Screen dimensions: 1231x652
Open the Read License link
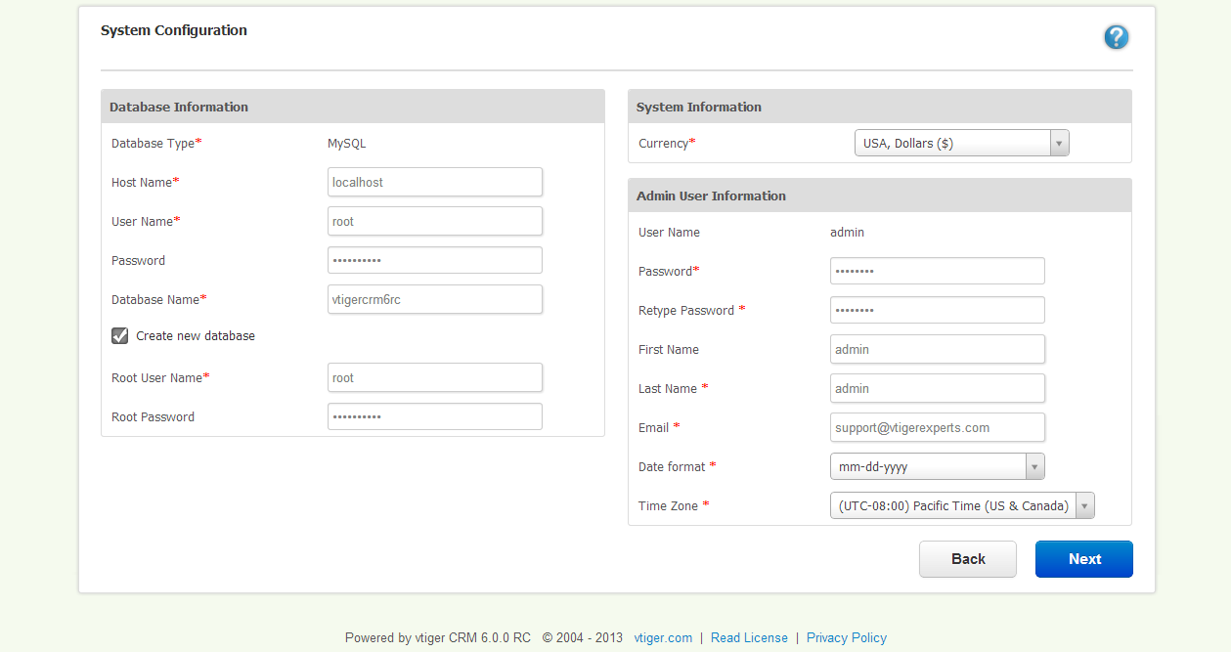click(749, 637)
